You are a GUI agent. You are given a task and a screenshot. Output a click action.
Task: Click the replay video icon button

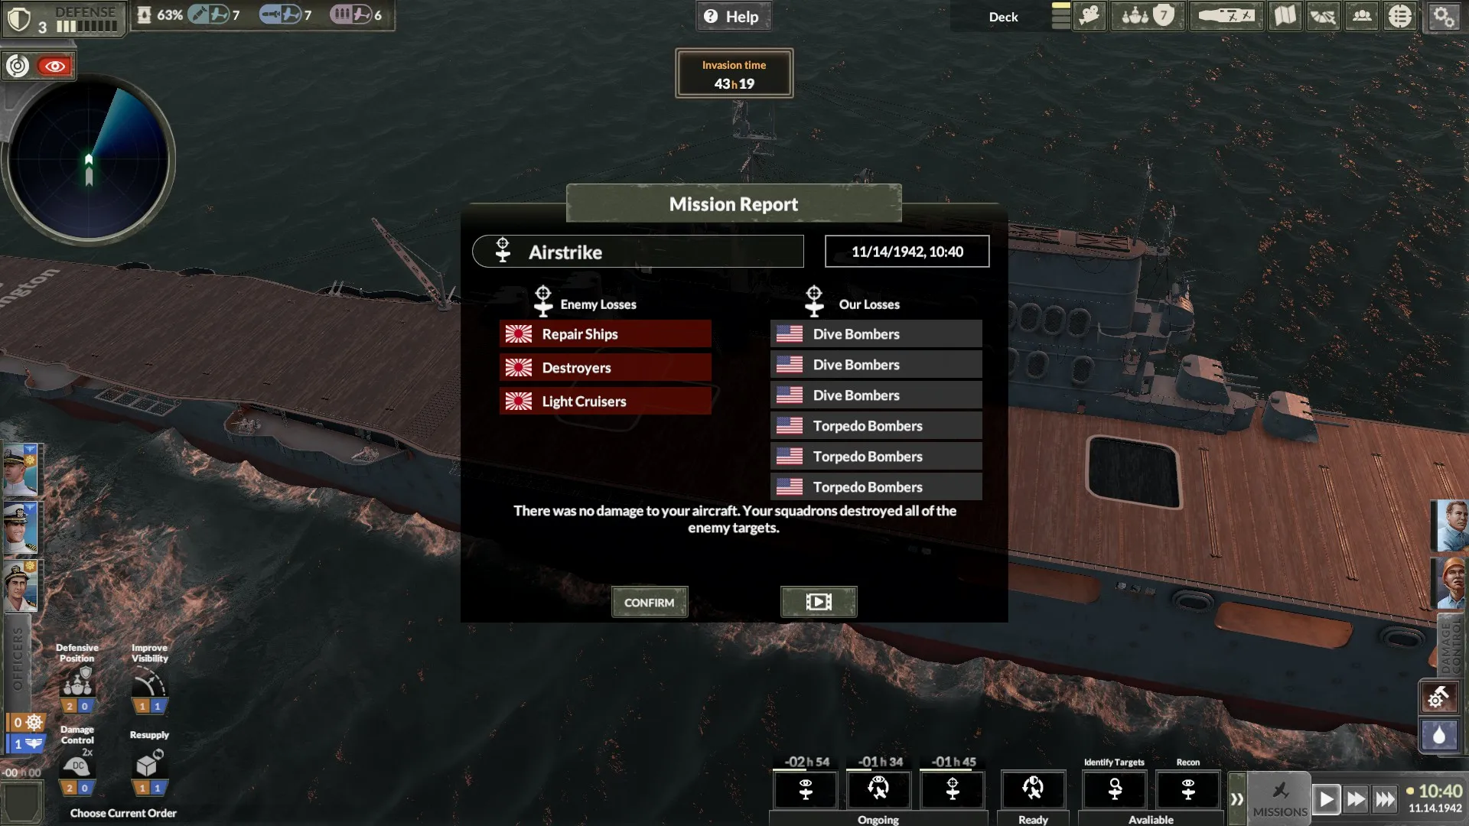(819, 602)
